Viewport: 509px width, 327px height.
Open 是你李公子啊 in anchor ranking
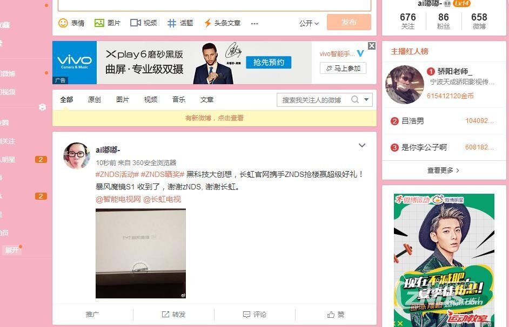424,147
